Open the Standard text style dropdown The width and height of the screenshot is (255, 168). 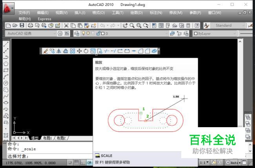[228, 26]
